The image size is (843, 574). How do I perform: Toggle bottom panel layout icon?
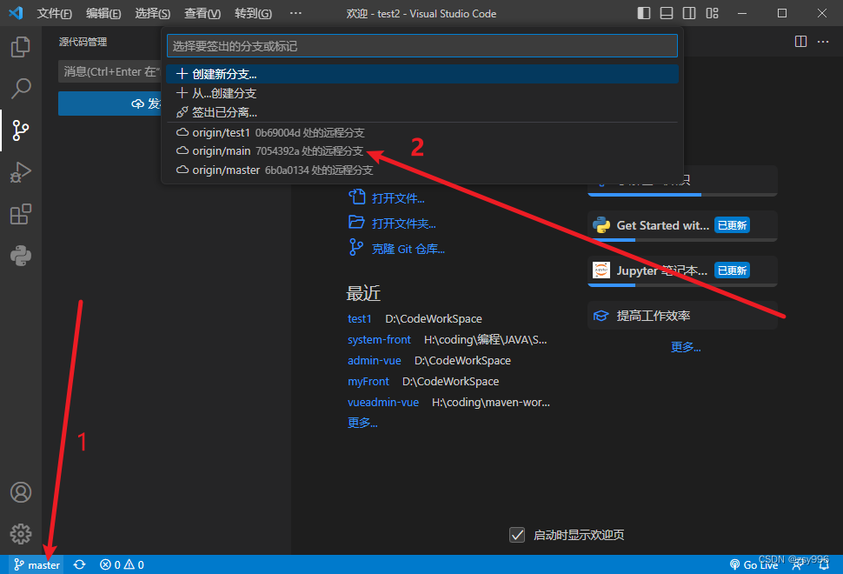666,13
